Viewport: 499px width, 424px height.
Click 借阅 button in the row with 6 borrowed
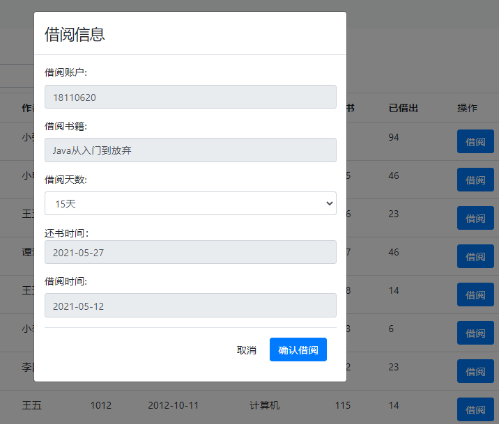point(475,333)
